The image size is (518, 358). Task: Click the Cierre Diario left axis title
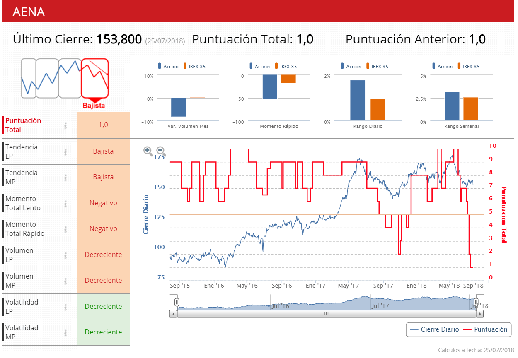(x=146, y=214)
